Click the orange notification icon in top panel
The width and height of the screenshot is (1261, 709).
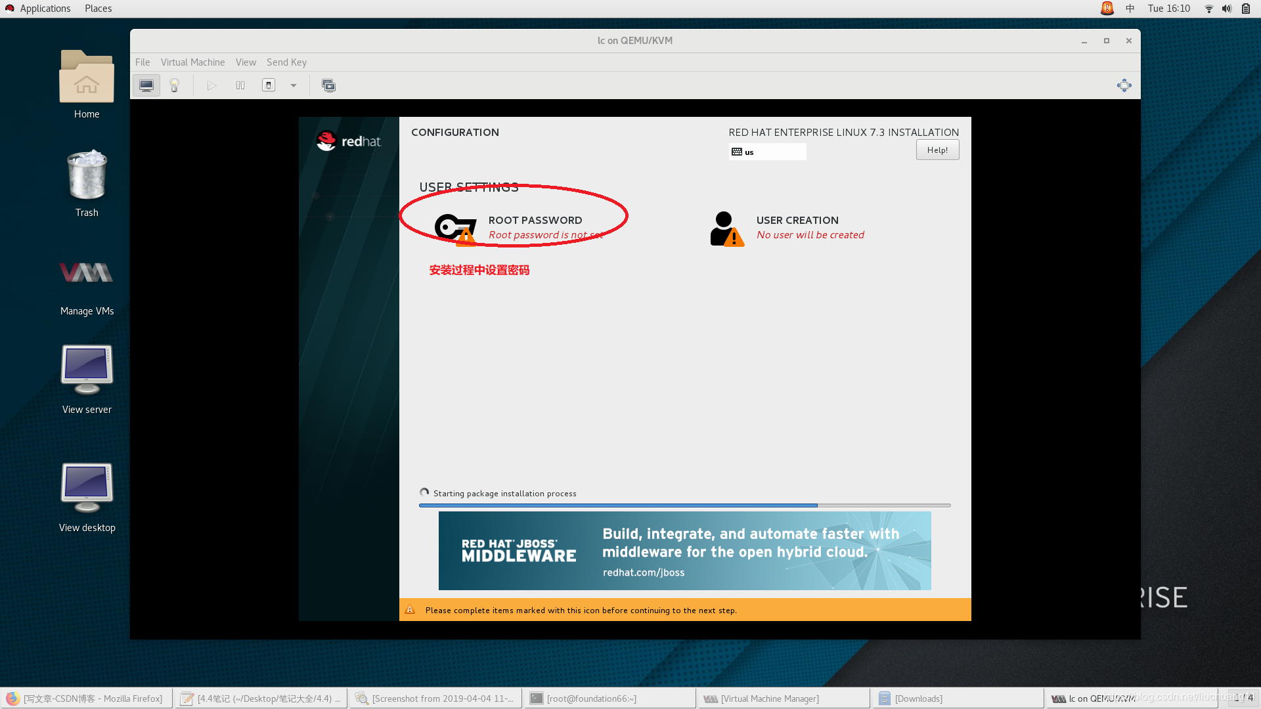tap(1107, 9)
